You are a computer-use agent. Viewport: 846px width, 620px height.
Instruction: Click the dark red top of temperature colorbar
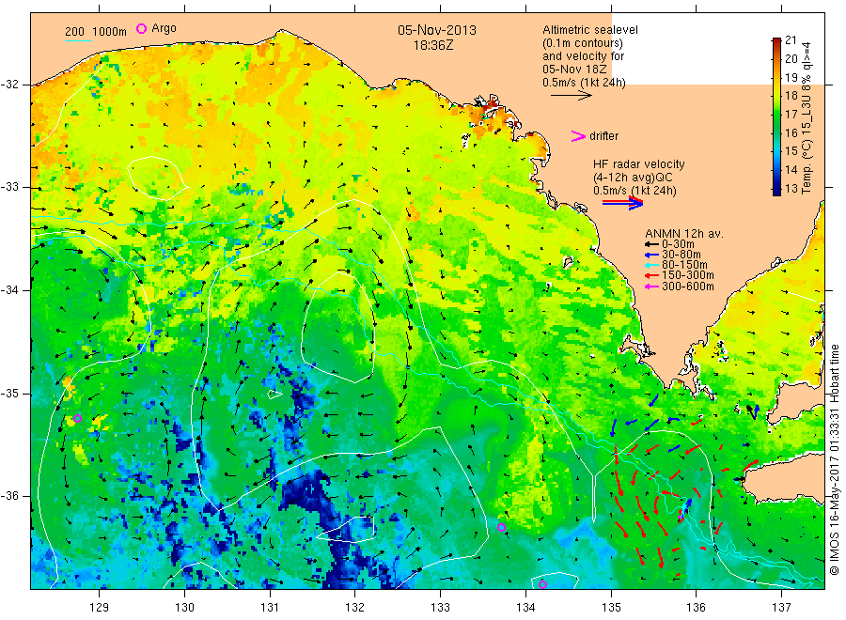tap(776, 41)
